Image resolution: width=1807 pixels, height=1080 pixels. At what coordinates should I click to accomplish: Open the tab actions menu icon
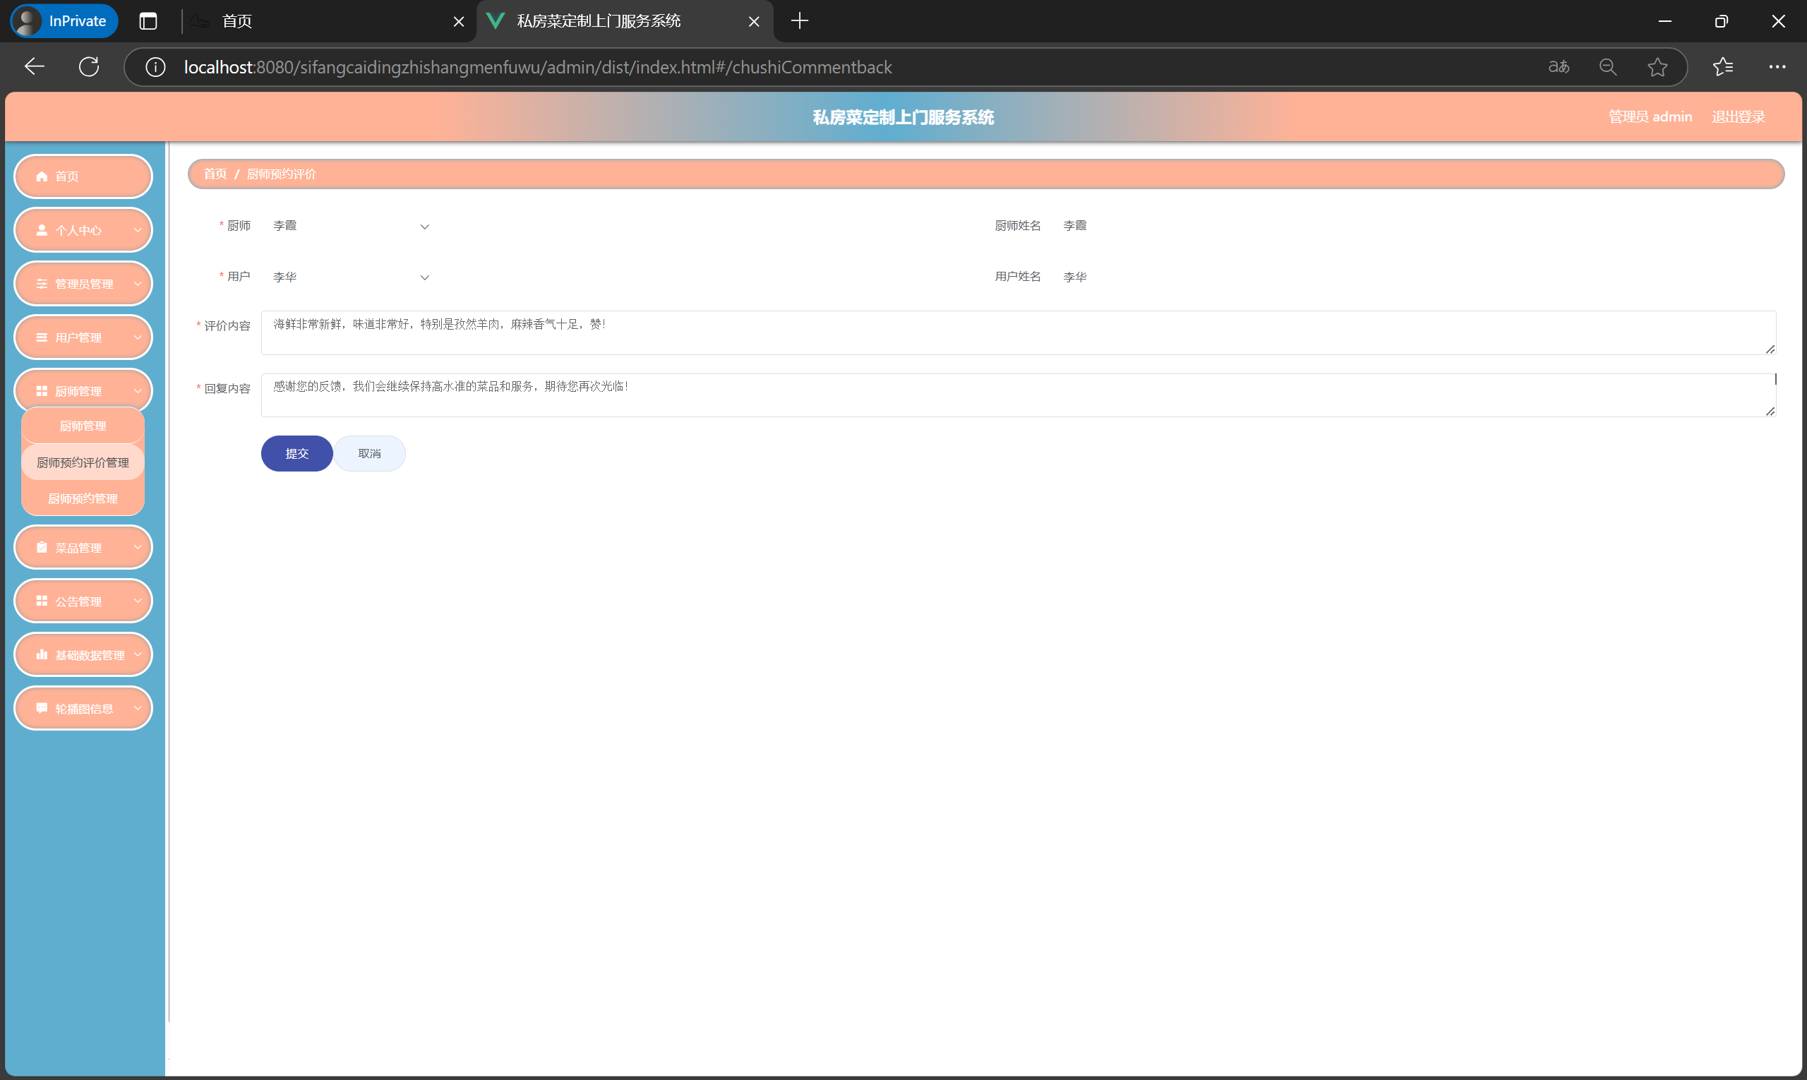coord(148,21)
